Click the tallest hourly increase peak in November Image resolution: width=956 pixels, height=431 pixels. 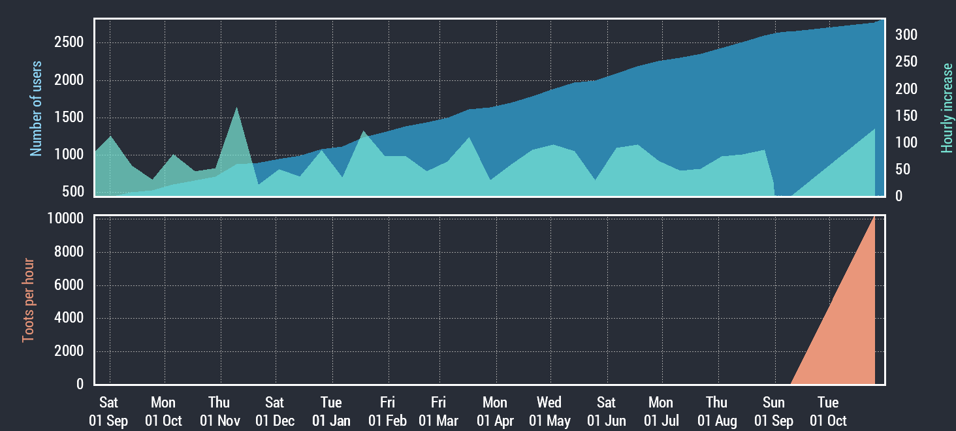pyautogui.click(x=236, y=108)
